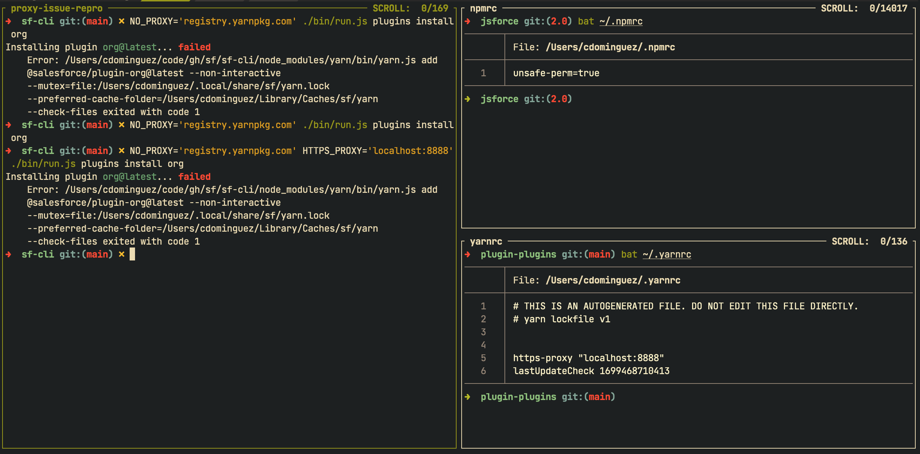920x454 pixels.
Task: Click the red failed label after Installing plugin org@latest
Action: point(194,47)
